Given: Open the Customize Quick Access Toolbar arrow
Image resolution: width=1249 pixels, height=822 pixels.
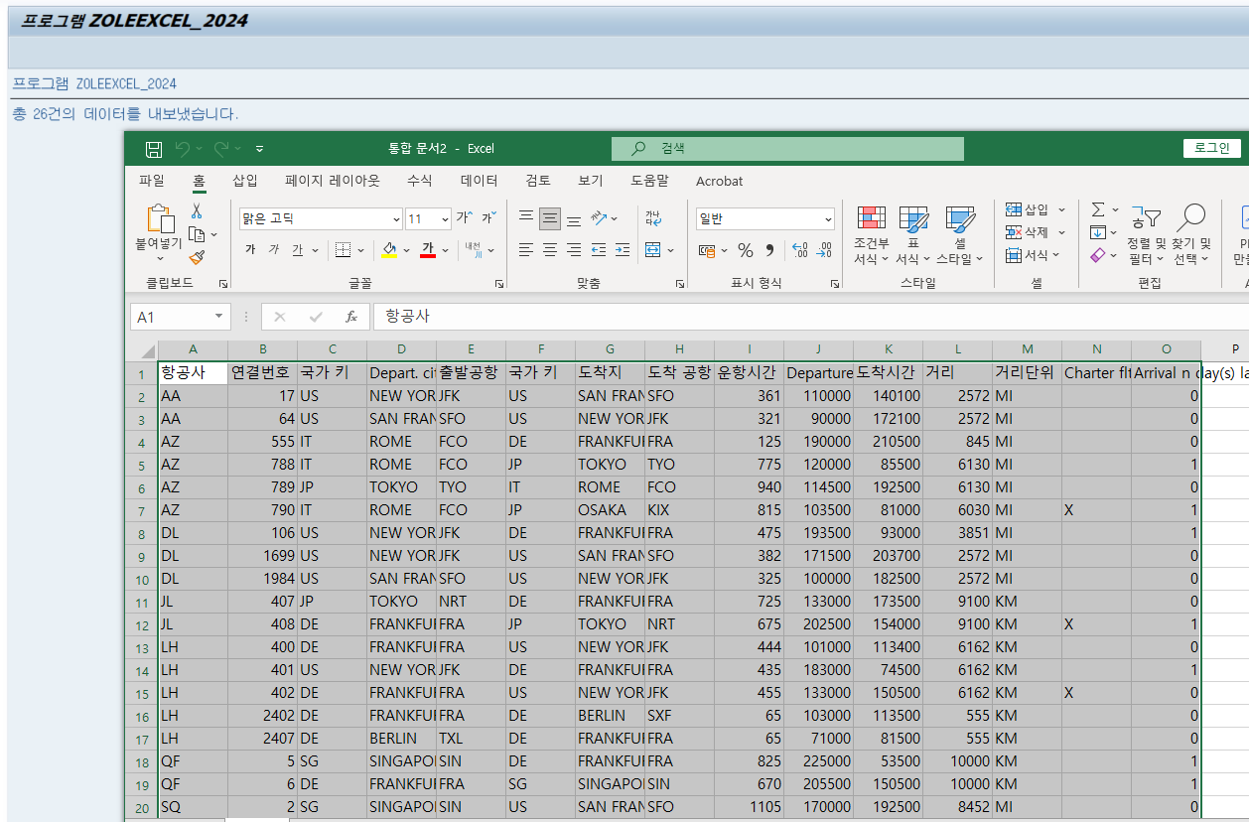Looking at the screenshot, I should tap(260, 149).
